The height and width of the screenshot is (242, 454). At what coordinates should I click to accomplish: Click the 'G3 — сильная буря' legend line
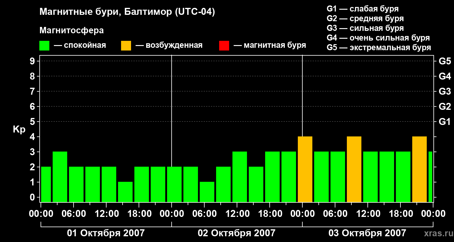click(x=365, y=28)
